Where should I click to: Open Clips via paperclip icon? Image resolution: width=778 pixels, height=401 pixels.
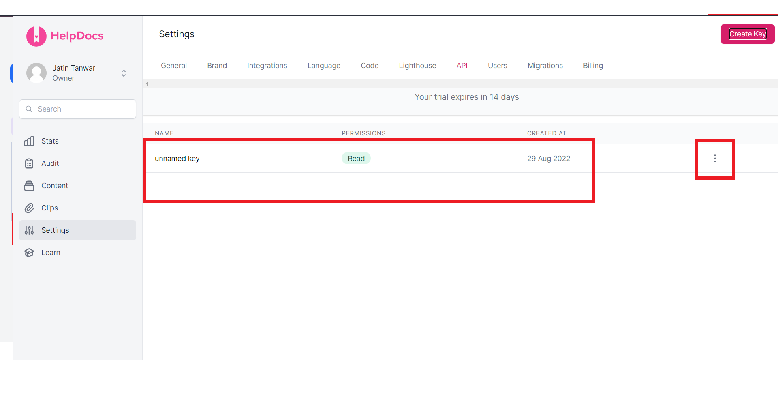(29, 208)
